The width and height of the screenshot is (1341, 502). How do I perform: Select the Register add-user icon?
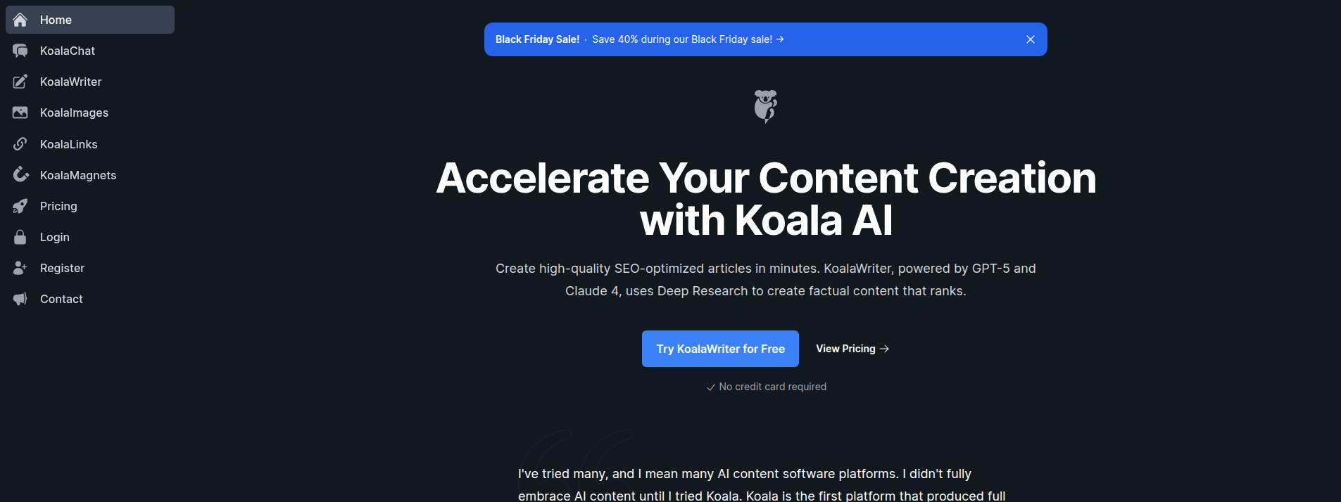(x=20, y=268)
